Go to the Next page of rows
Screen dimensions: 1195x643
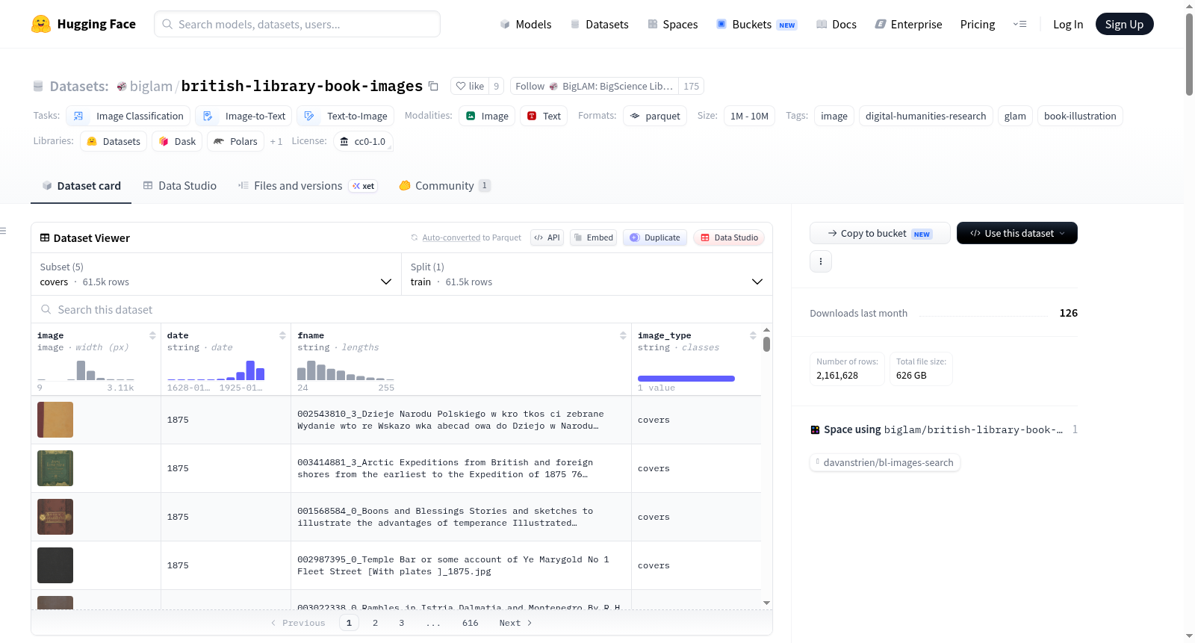coord(515,623)
